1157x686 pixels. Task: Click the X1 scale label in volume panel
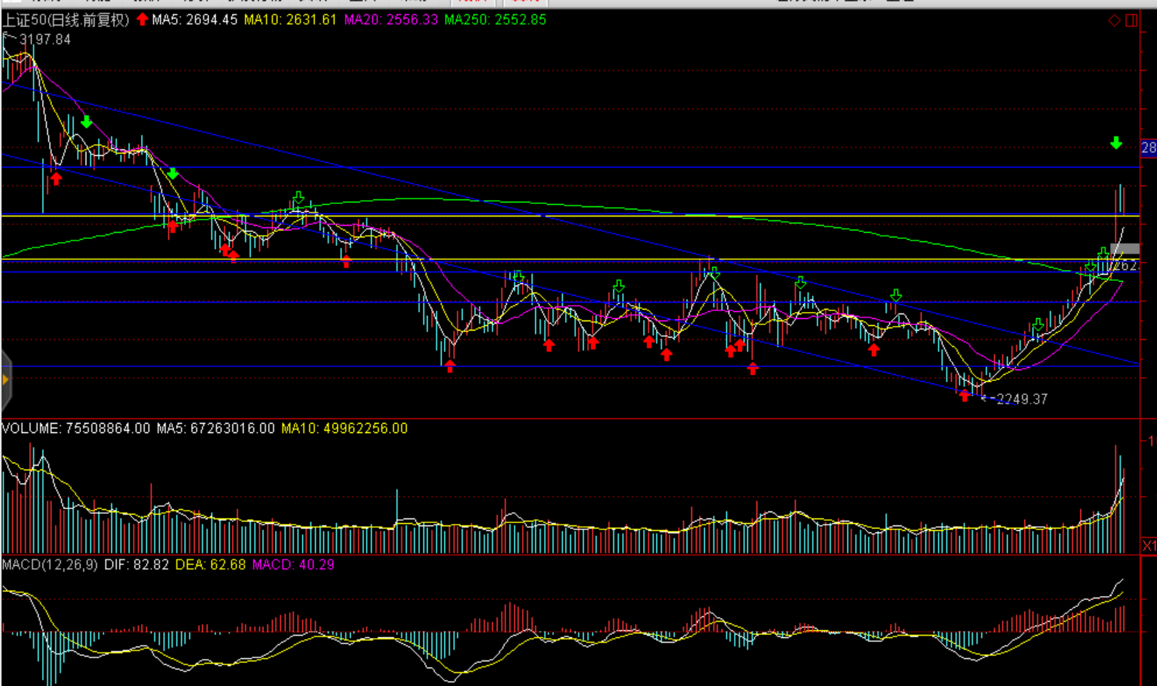pyautogui.click(x=1148, y=546)
